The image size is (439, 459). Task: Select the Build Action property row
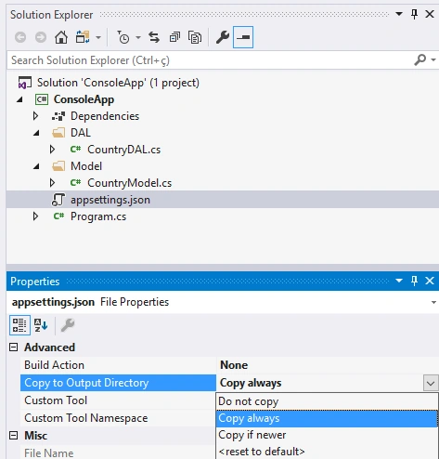click(118, 365)
